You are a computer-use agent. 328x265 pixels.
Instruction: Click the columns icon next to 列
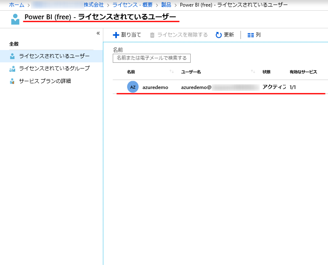251,35
